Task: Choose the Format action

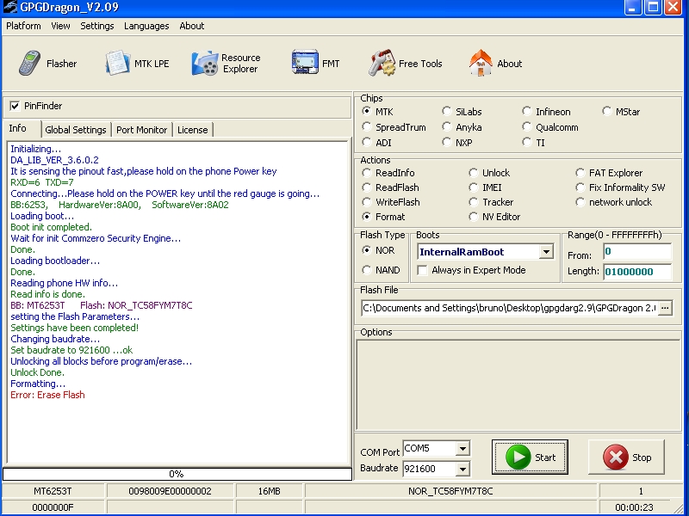Action: point(366,217)
